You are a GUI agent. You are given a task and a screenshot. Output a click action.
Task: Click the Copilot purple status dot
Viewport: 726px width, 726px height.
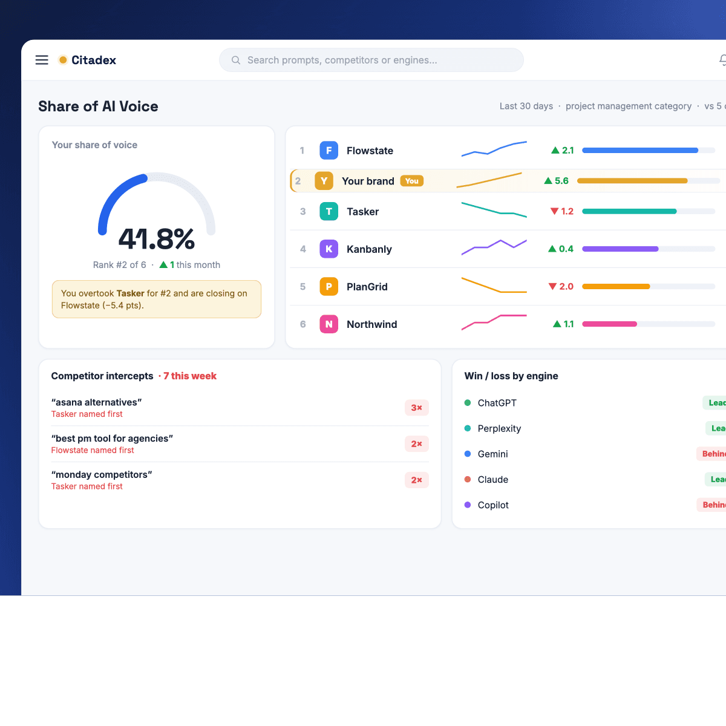(x=468, y=505)
